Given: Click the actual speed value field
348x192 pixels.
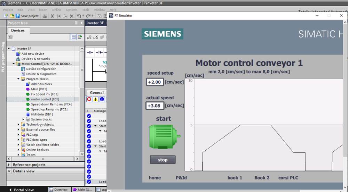Looking at the screenshot, I should [155, 106].
